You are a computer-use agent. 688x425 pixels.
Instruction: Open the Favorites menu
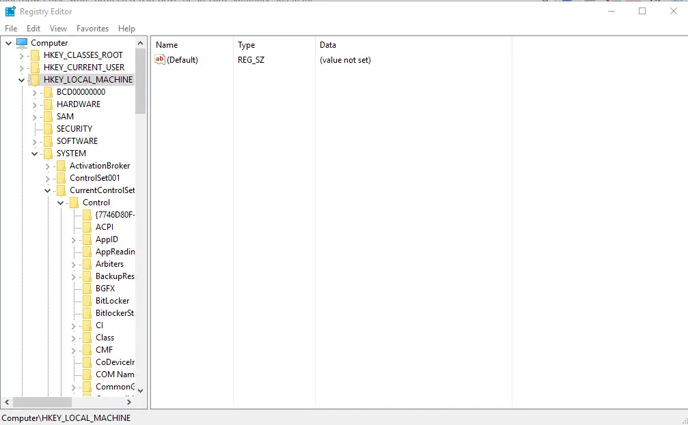click(93, 29)
